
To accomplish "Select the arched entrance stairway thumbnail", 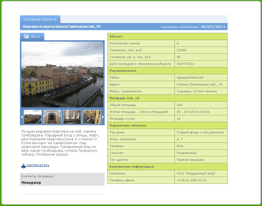I will click(52, 117).
